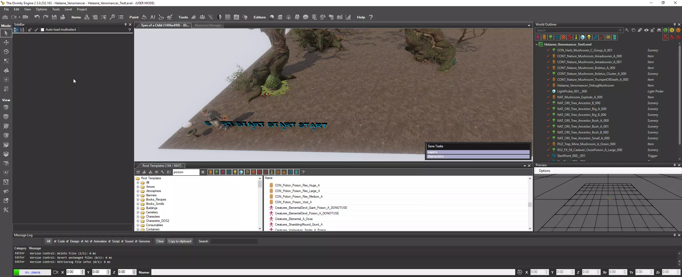Select CON_Potion_Poison_Void_A template row
This screenshot has width=682, height=277.
[x=396, y=202]
